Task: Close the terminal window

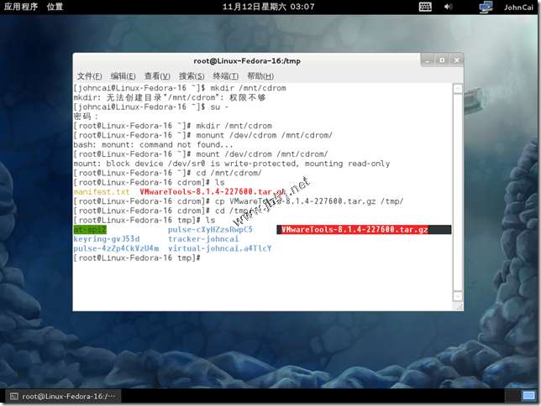Action: (456, 60)
